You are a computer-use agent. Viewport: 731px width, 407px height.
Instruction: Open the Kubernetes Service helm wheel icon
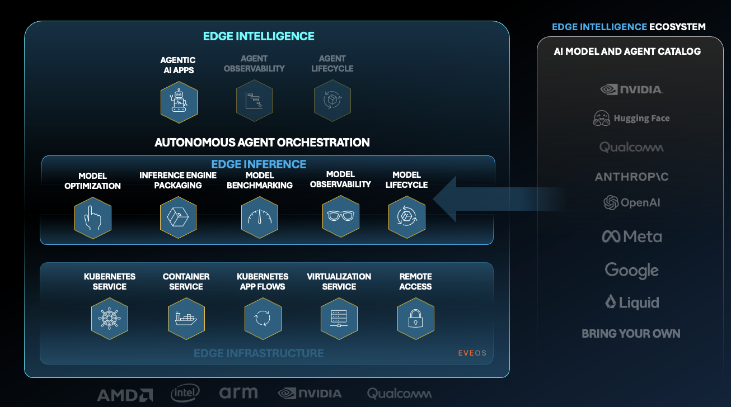coord(110,319)
